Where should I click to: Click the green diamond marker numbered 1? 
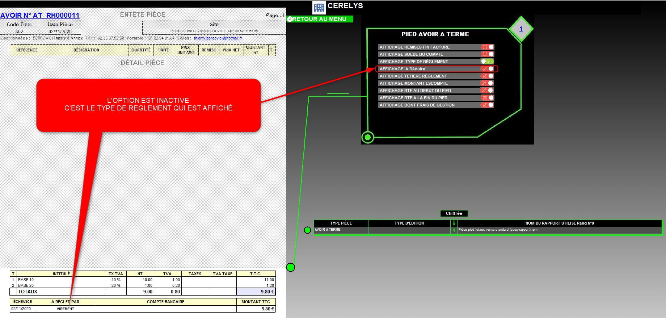point(521,29)
